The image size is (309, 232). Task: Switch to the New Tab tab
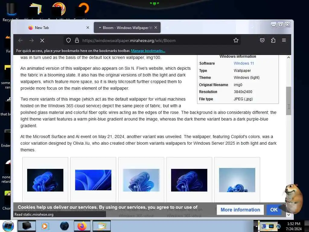[58, 27]
